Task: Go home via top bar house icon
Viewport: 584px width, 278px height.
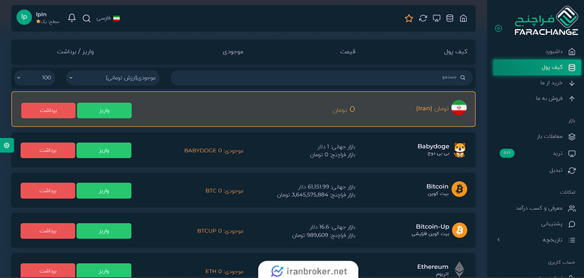Action: pyautogui.click(x=463, y=18)
